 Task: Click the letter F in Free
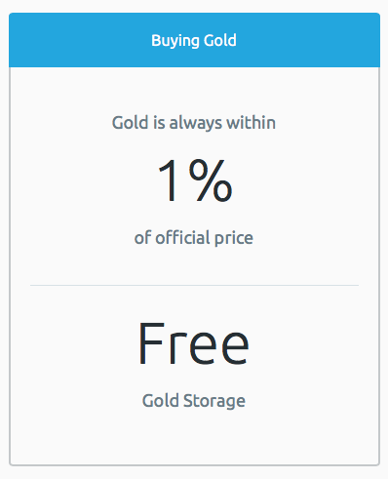(x=151, y=343)
